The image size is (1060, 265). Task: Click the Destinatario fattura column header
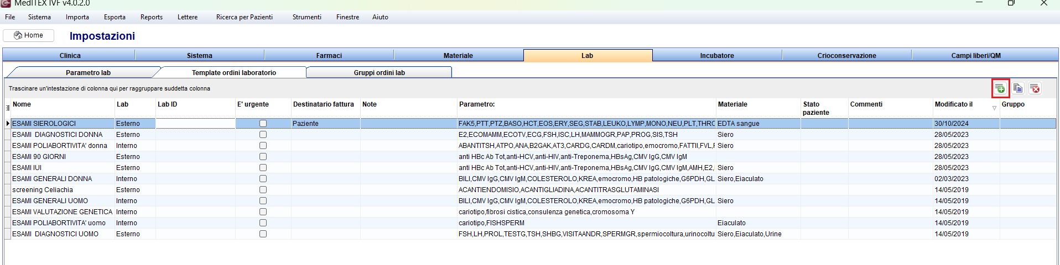coord(326,108)
